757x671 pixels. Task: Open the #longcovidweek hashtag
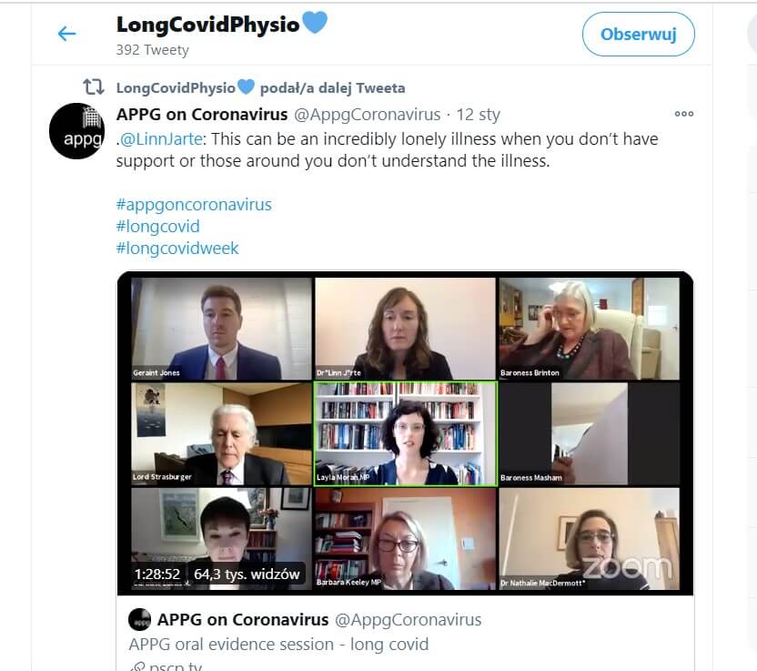tap(177, 248)
